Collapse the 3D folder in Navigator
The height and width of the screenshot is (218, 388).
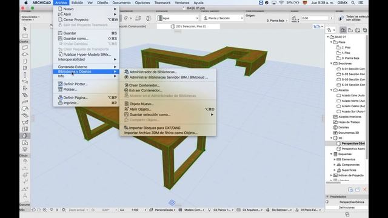tap(332, 138)
